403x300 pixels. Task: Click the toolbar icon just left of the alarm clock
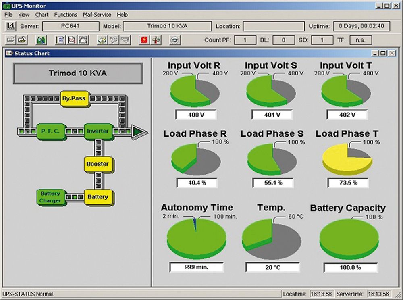pyautogui.click(x=72, y=40)
